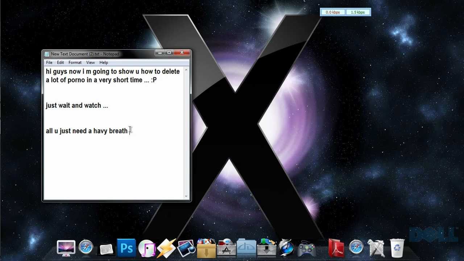This screenshot has height=261, width=464.
Task: Open the newspaper document icon in the dock
Action: (106, 249)
